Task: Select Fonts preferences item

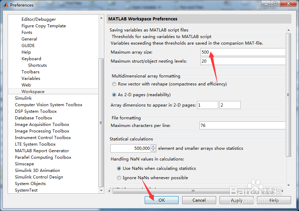Action: pos(27,33)
